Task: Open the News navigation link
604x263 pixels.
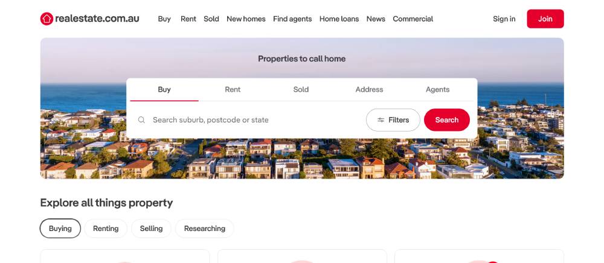Action: click(x=376, y=19)
